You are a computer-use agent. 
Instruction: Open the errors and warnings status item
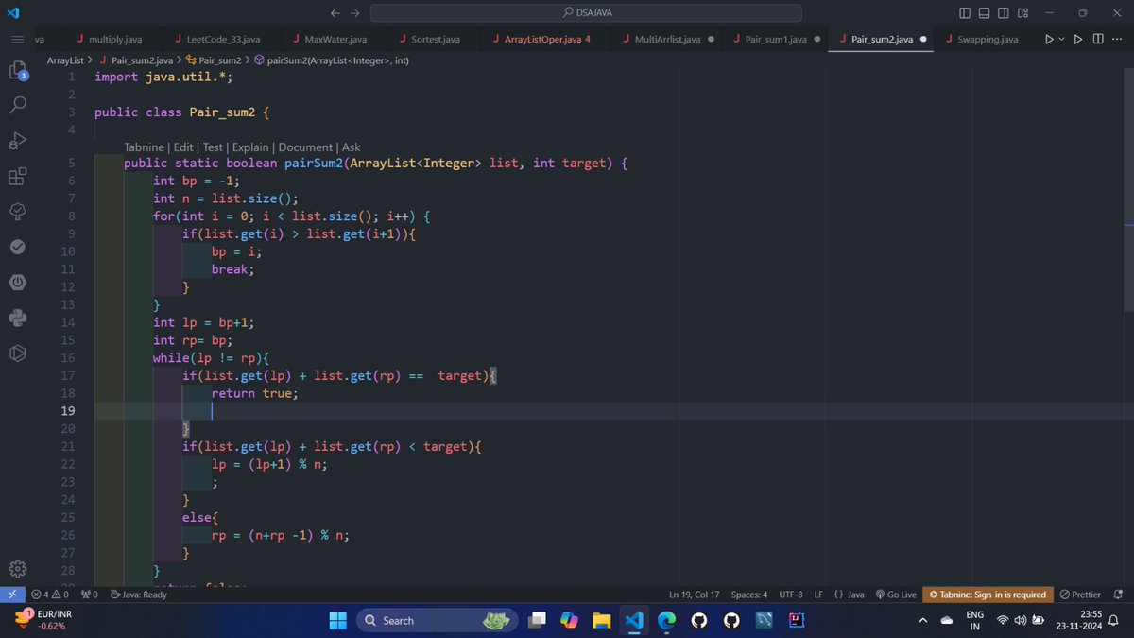point(49,595)
